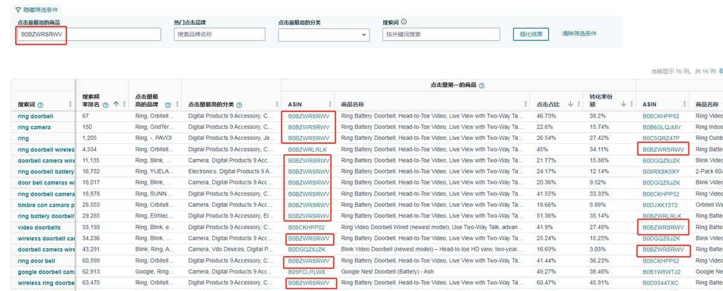Open ASIN B0BZWRLRLK in the first ASIN column
This screenshot has height=291, width=723.
[x=307, y=149]
